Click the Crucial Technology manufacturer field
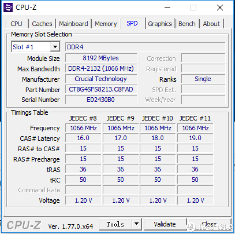The image size is (235, 234). pyautogui.click(x=101, y=79)
